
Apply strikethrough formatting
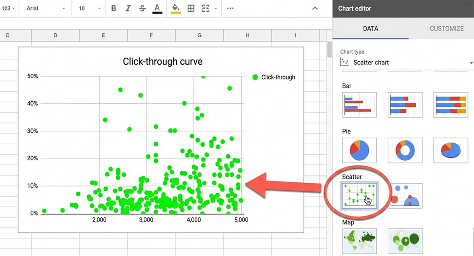pyautogui.click(x=142, y=8)
